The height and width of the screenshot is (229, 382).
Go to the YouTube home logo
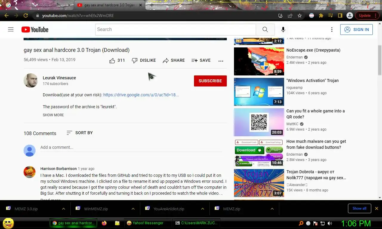(35, 30)
